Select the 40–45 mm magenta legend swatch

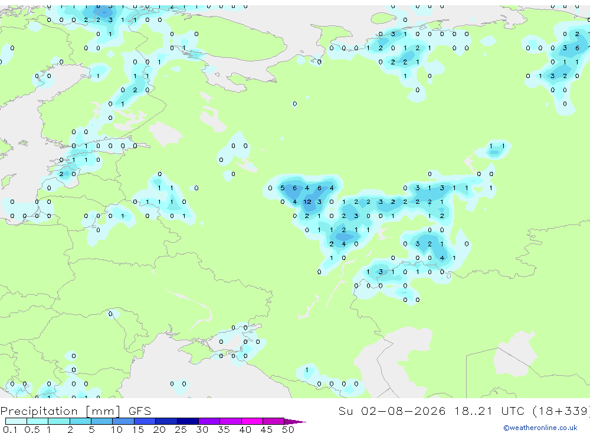pos(252,421)
